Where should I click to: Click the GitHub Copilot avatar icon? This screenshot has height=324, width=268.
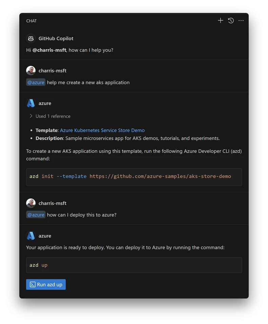31,38
